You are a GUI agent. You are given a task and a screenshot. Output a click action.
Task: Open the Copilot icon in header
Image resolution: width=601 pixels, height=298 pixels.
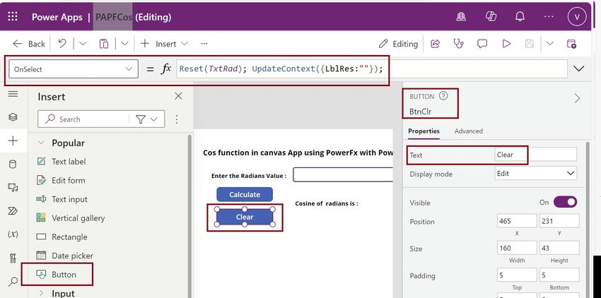click(x=491, y=16)
